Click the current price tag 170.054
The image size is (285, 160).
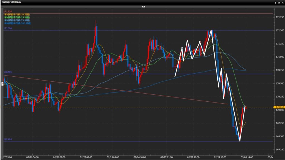coord(279,107)
